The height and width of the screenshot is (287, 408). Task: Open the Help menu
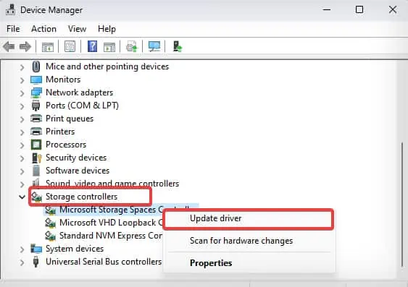pos(107,29)
